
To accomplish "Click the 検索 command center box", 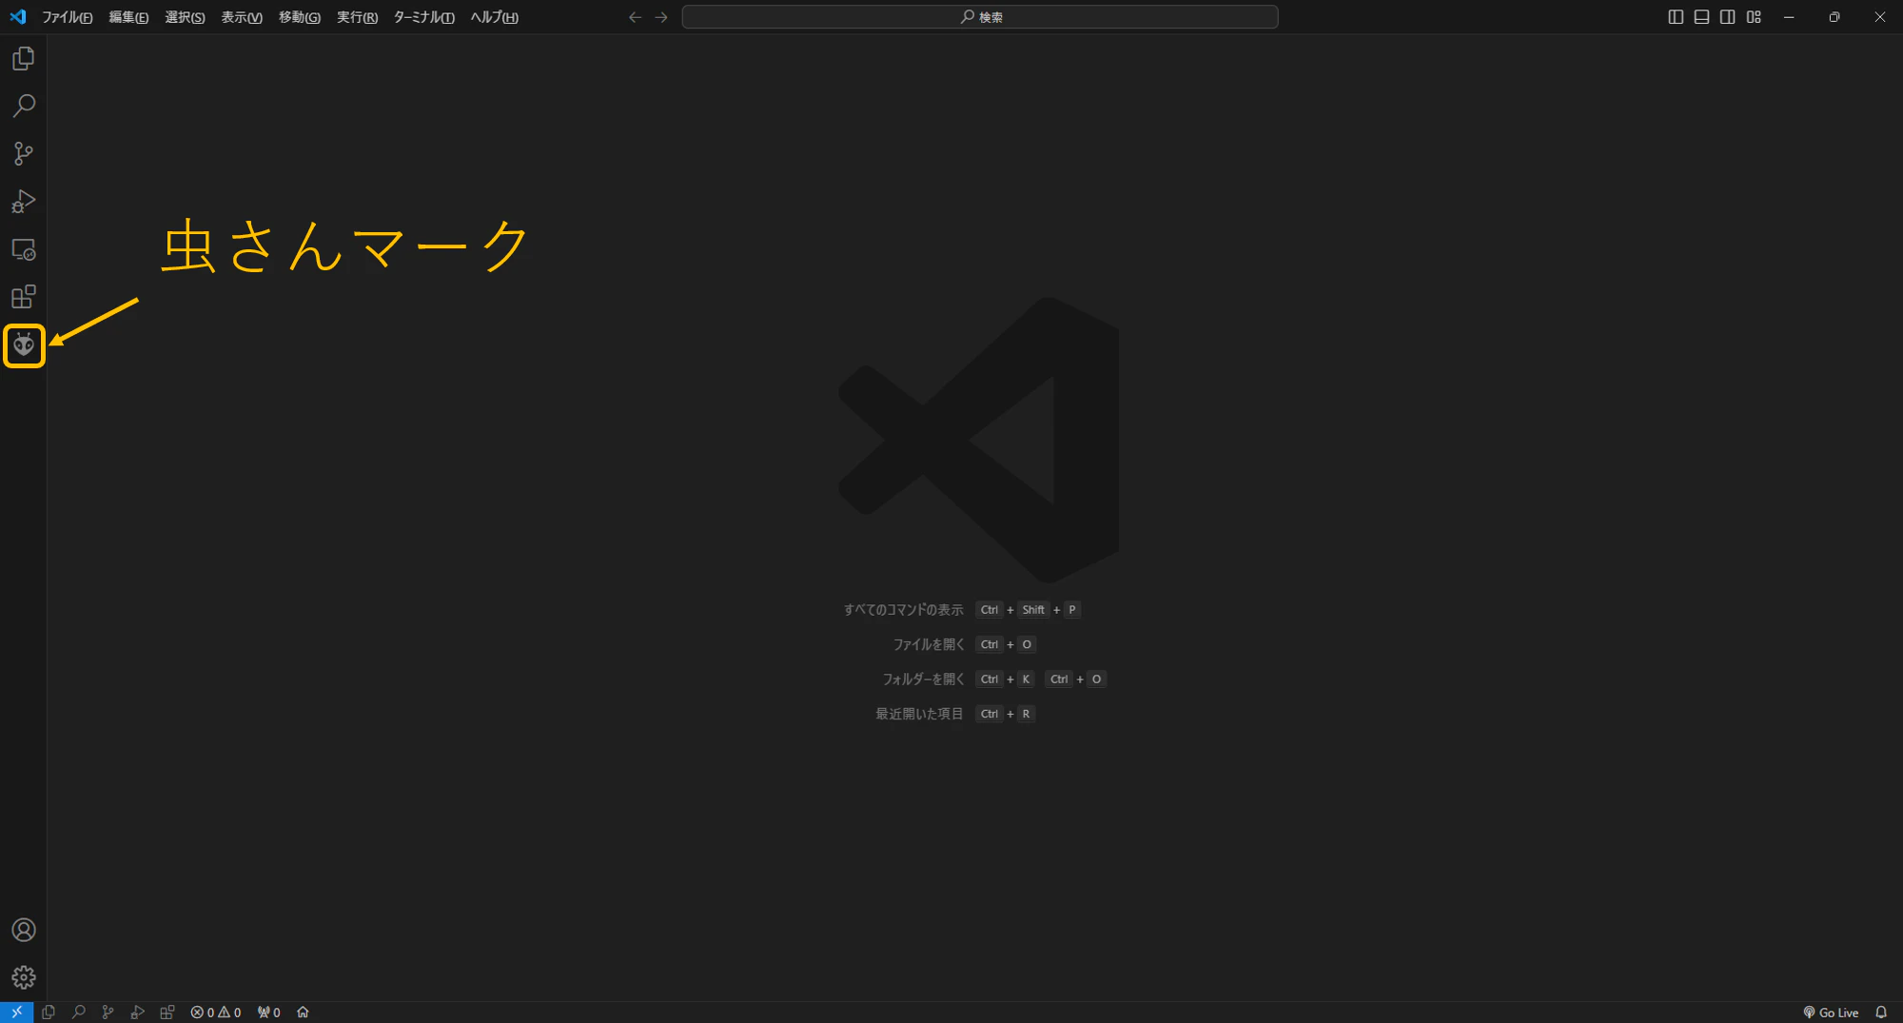I will 980,17.
